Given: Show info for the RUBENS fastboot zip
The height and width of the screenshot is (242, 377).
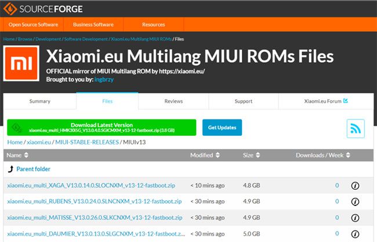Looking at the screenshot, I should [x=355, y=202].
